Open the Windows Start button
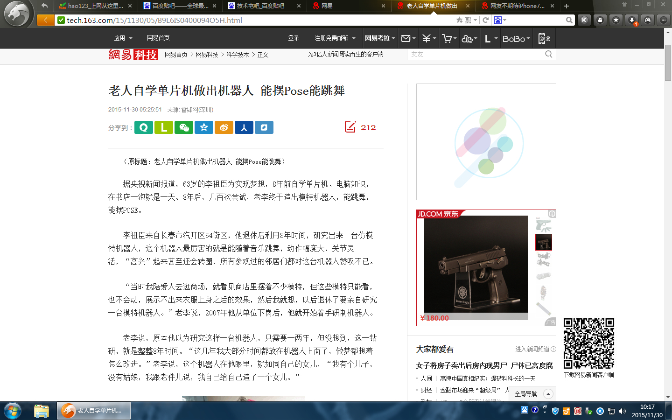The image size is (672, 420). [x=13, y=411]
